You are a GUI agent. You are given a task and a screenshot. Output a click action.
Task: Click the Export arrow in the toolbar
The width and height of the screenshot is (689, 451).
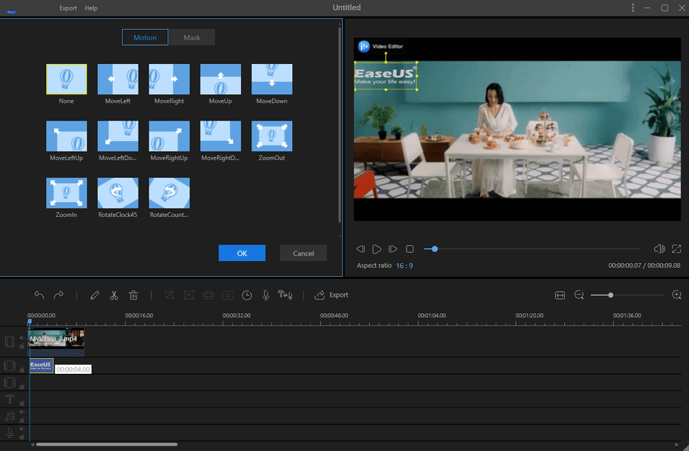coord(319,295)
